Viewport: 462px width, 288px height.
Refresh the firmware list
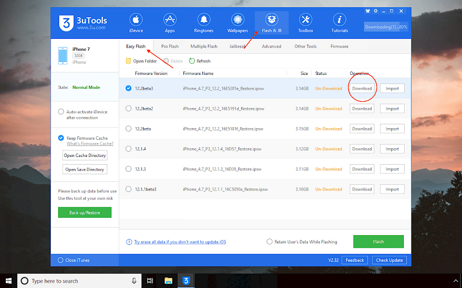pos(200,61)
